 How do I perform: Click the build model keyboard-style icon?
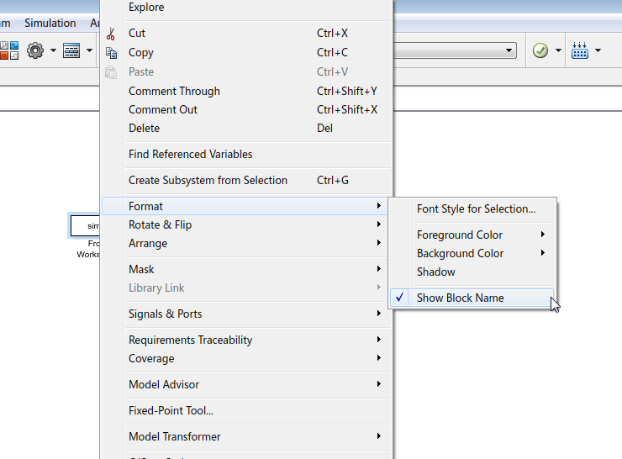580,51
